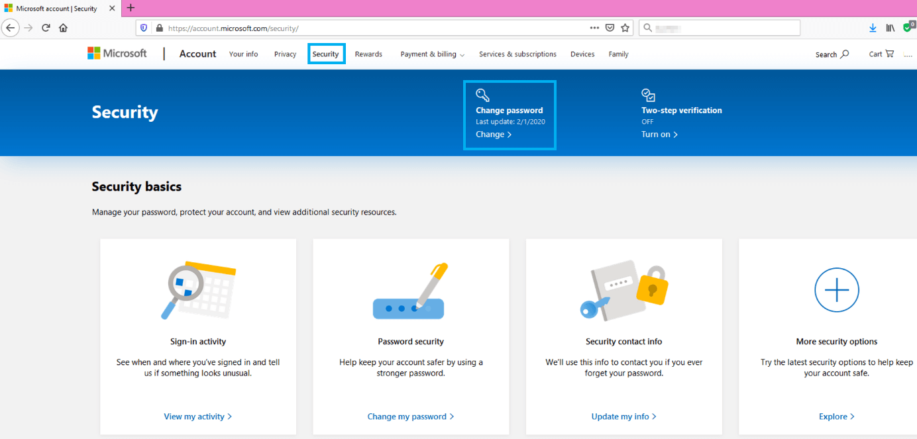Open the browser downloads arrow icon
Screen dimensions: 917x439
[x=873, y=28]
